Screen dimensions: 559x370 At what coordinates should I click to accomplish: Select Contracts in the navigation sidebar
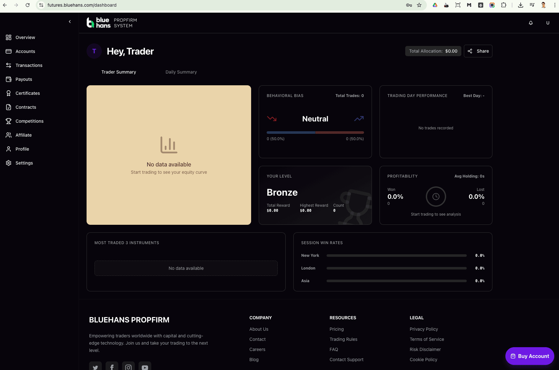(26, 107)
